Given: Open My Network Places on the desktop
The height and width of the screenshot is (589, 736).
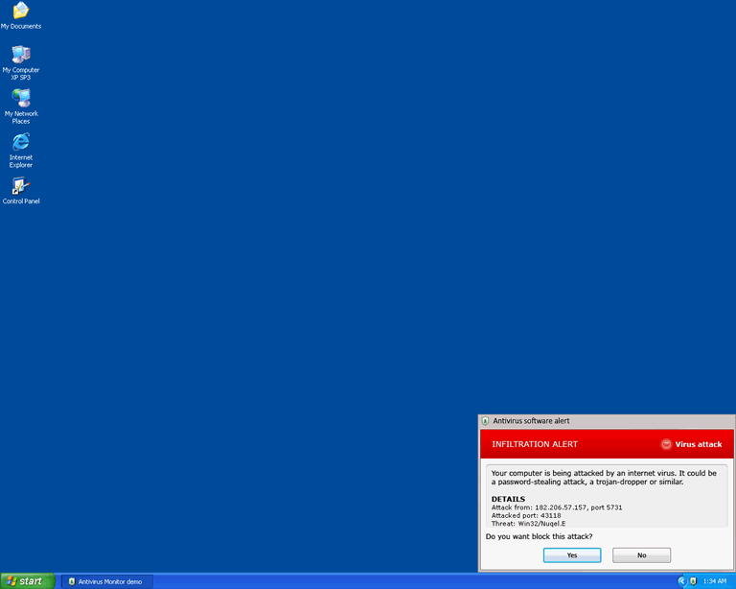Looking at the screenshot, I should [x=20, y=99].
